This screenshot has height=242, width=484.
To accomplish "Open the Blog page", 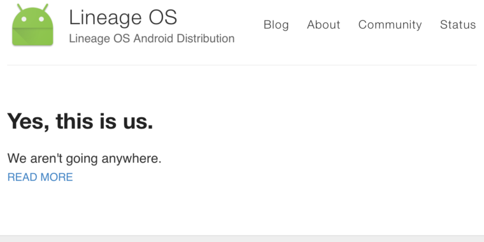I will [x=276, y=25].
